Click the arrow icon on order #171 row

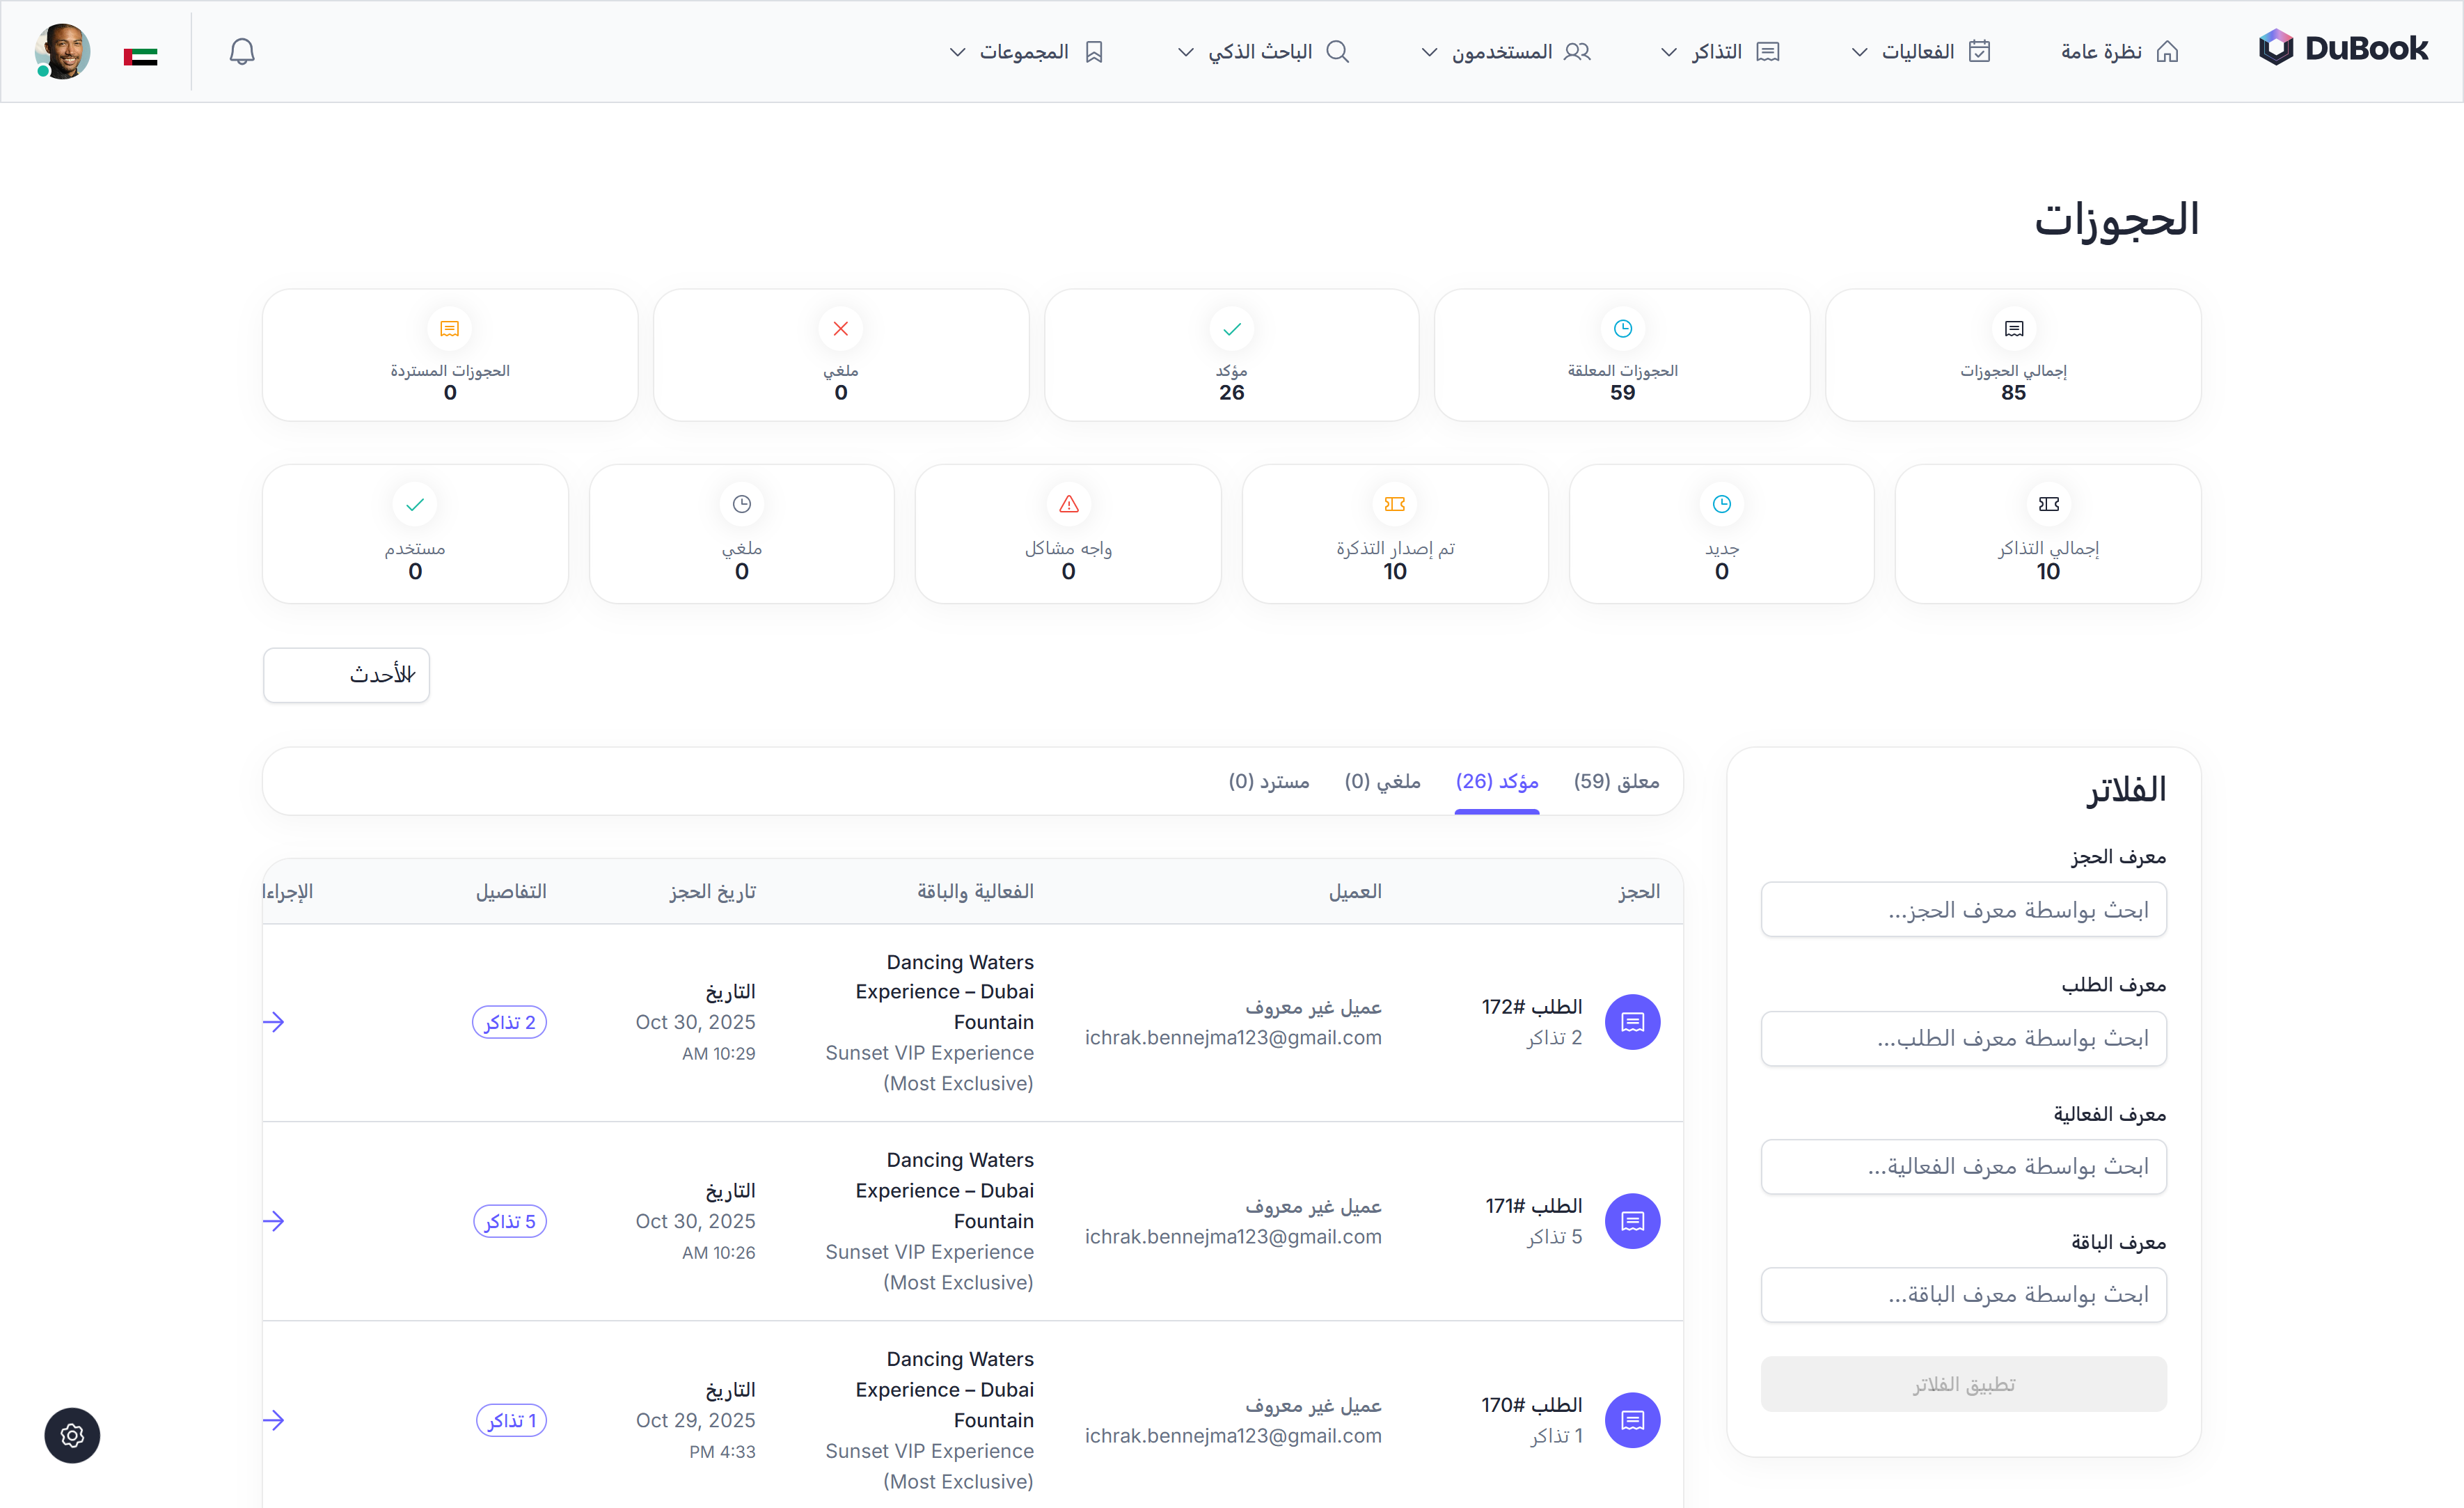274,1220
